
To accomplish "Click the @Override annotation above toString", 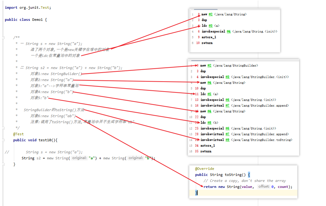I will [204, 169].
